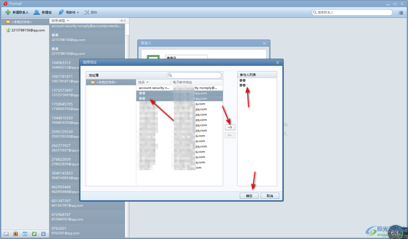This screenshot has height=239, width=408.
Task: Close the 选择地址 dialog
Action: [278, 62]
